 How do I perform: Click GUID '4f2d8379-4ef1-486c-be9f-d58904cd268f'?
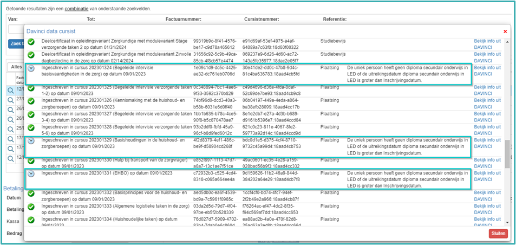point(214,143)
